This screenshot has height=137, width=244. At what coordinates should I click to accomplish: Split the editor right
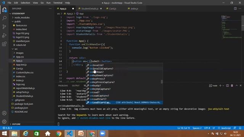coord(235,8)
